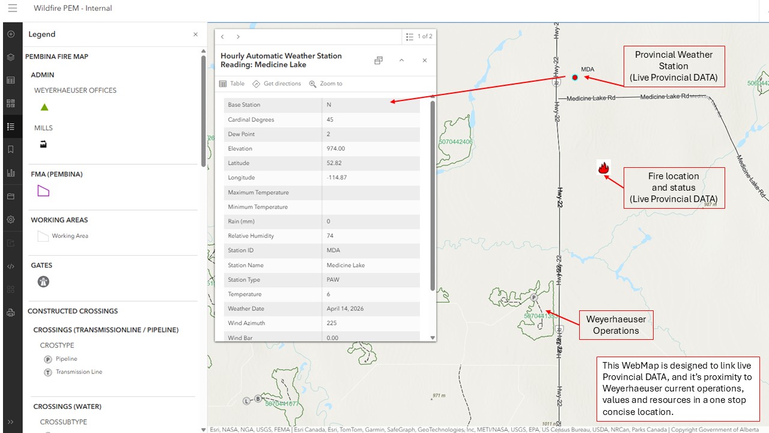Click the MDA weather station point on map
The image size is (769, 433).
575,77
